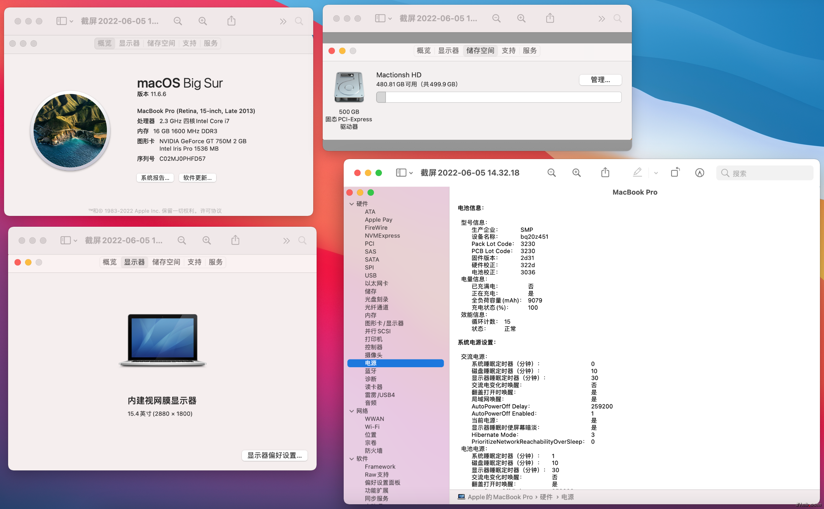Click share icon in the overview Preview window
Viewport: 824px width, 509px height.
pos(231,21)
